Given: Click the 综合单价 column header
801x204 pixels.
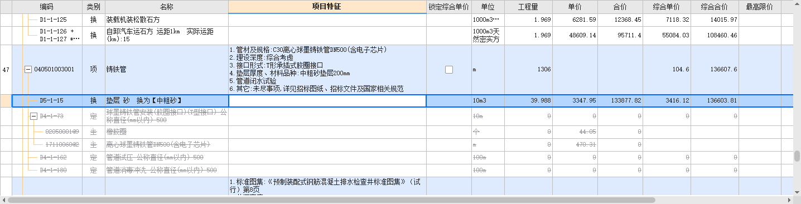Looking at the screenshot, I should point(666,7).
